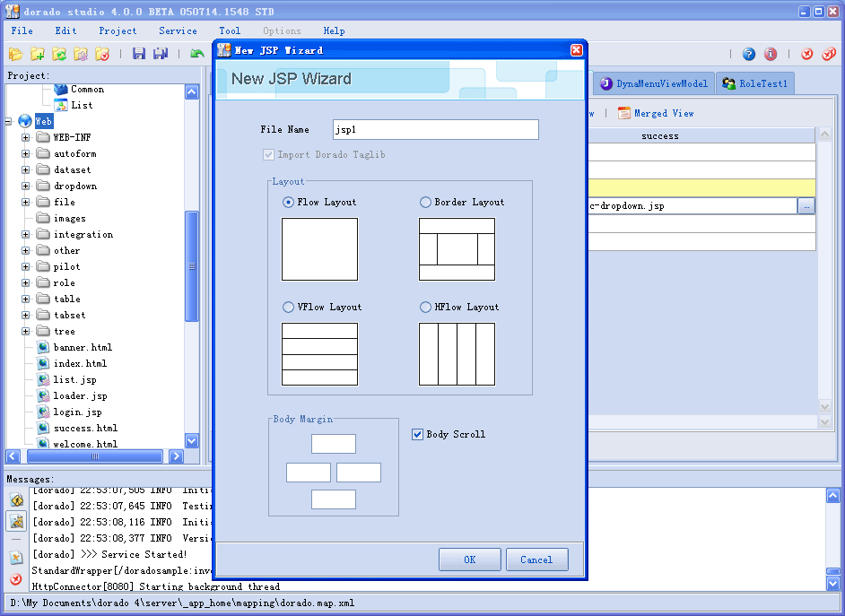Open the Help menu
This screenshot has height=616, width=845.
[334, 30]
